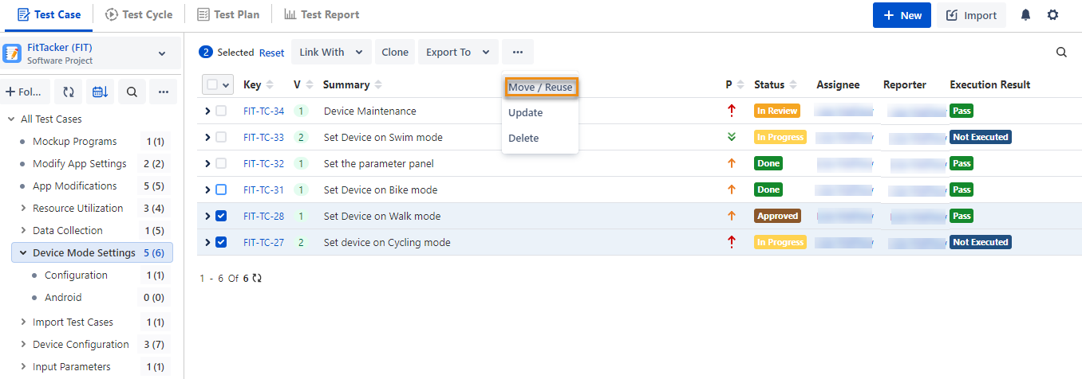Select the FIT-TC-32 row checkbox
1082x379 pixels.
[x=221, y=163]
